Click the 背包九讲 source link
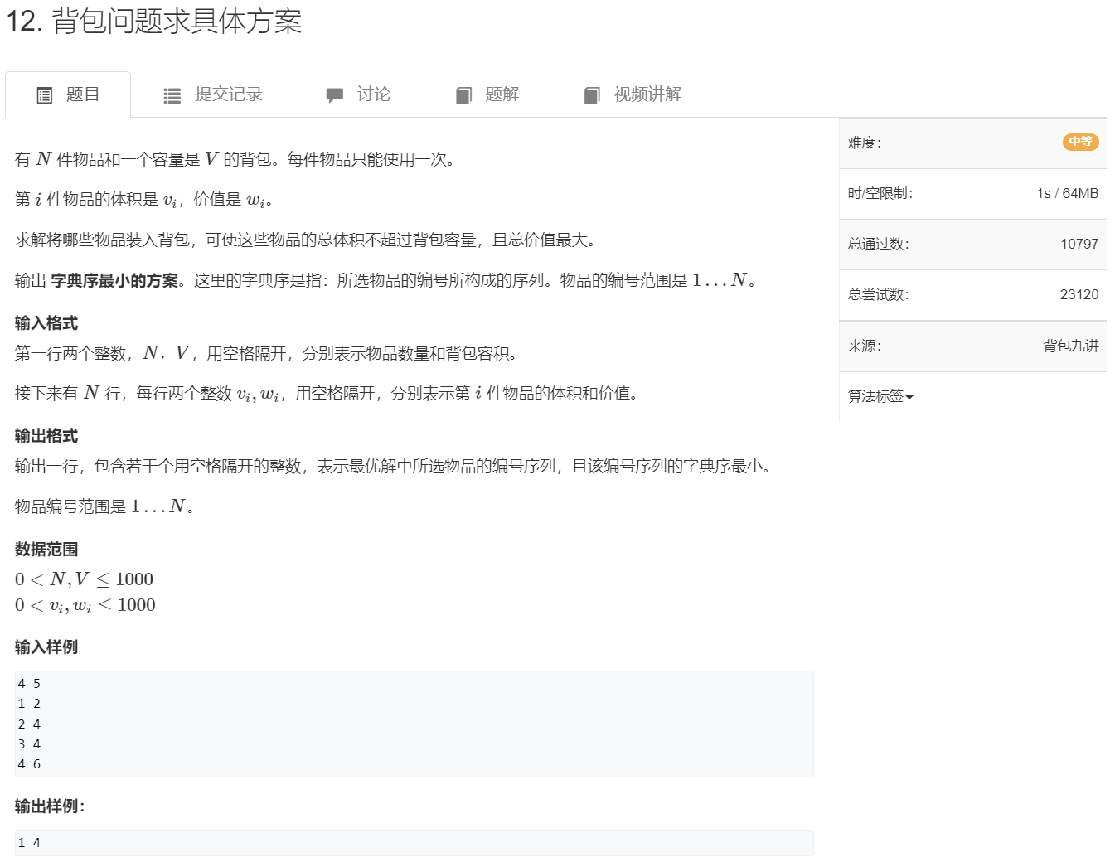 pos(1071,346)
